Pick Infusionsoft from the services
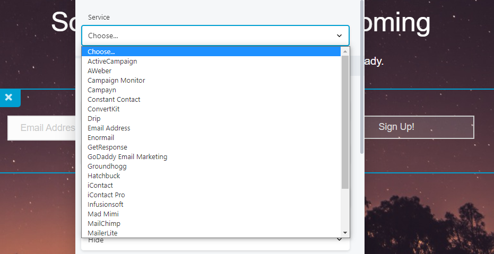The height and width of the screenshot is (254, 494). tap(105, 205)
